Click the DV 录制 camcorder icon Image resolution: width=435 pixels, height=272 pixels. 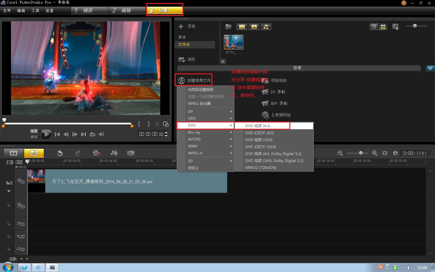pyautogui.click(x=265, y=92)
